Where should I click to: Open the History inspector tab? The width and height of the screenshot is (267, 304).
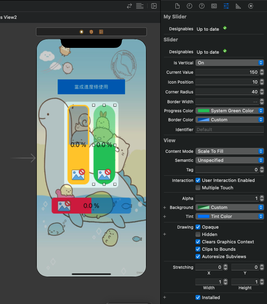[x=189, y=6]
